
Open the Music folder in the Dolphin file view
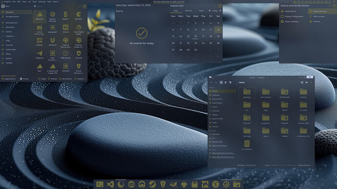tap(285, 106)
